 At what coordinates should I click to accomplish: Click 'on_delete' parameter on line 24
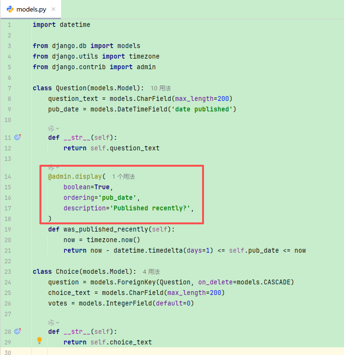tap(216, 282)
